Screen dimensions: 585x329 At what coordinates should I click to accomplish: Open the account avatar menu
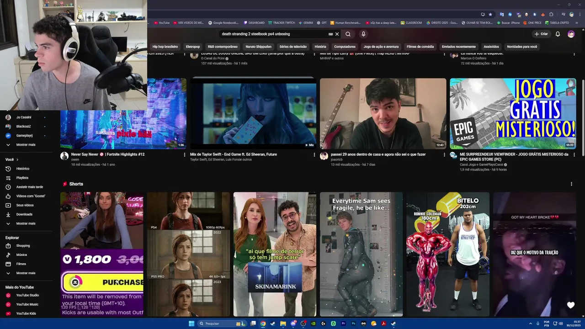tap(571, 34)
